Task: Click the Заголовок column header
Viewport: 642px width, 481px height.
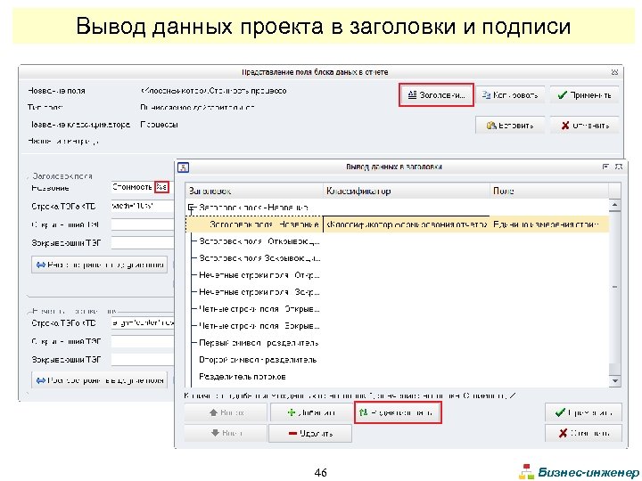Action: click(254, 191)
